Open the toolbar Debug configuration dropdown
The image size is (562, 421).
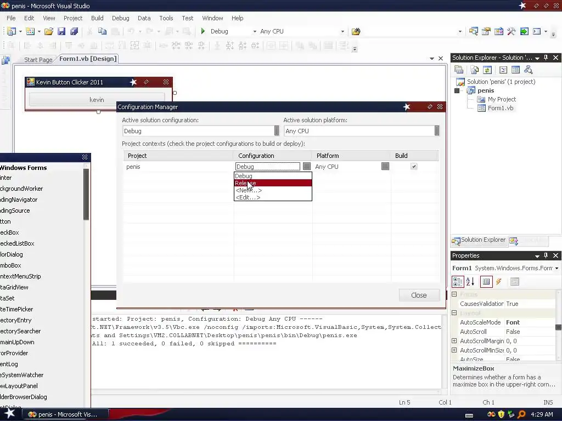click(255, 31)
